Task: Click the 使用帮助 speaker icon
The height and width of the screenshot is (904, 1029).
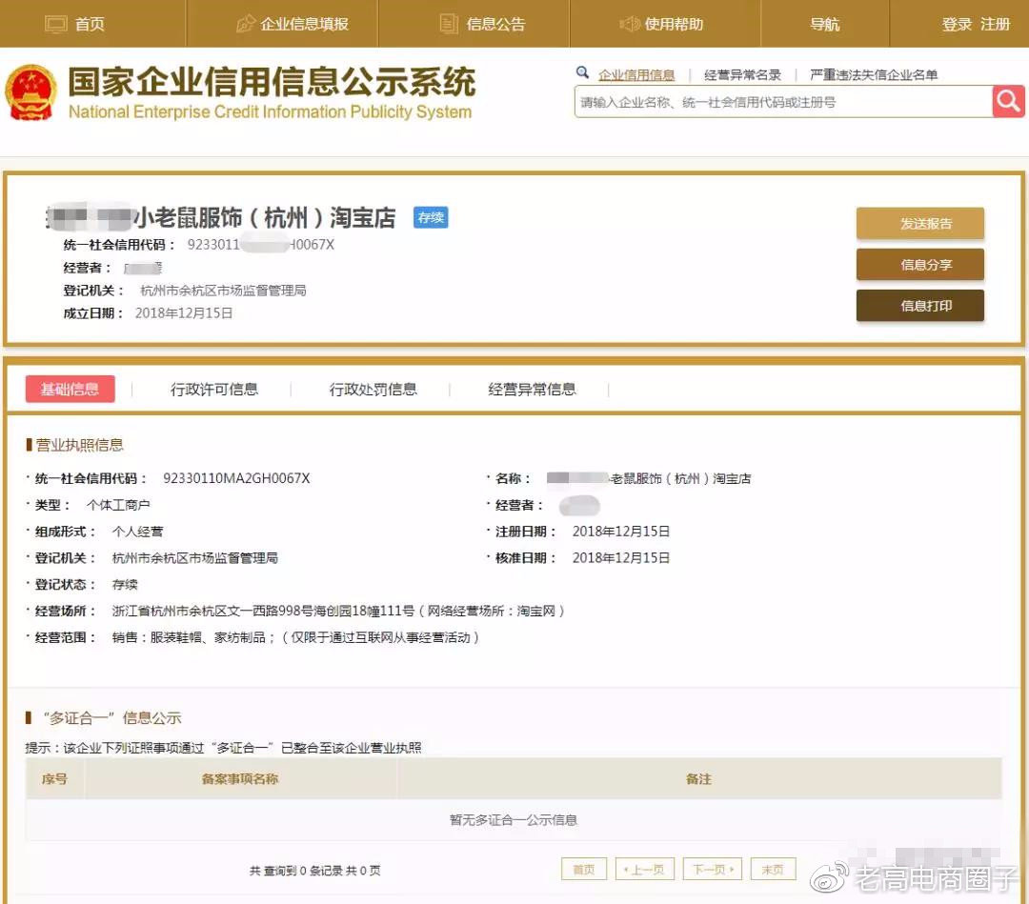Action: 630,24
